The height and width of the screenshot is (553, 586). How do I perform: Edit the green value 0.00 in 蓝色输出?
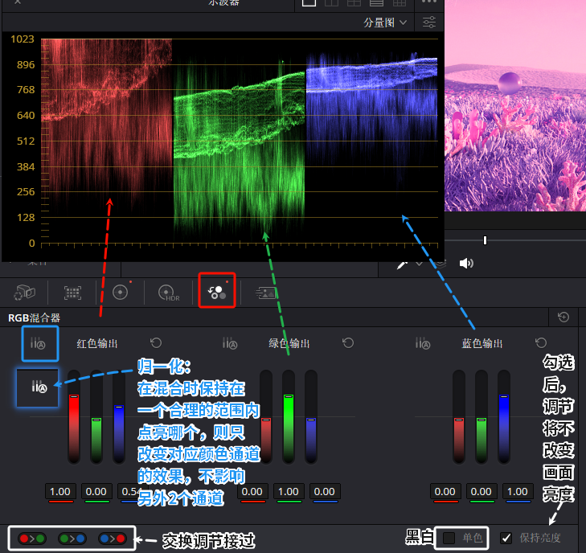pos(482,491)
